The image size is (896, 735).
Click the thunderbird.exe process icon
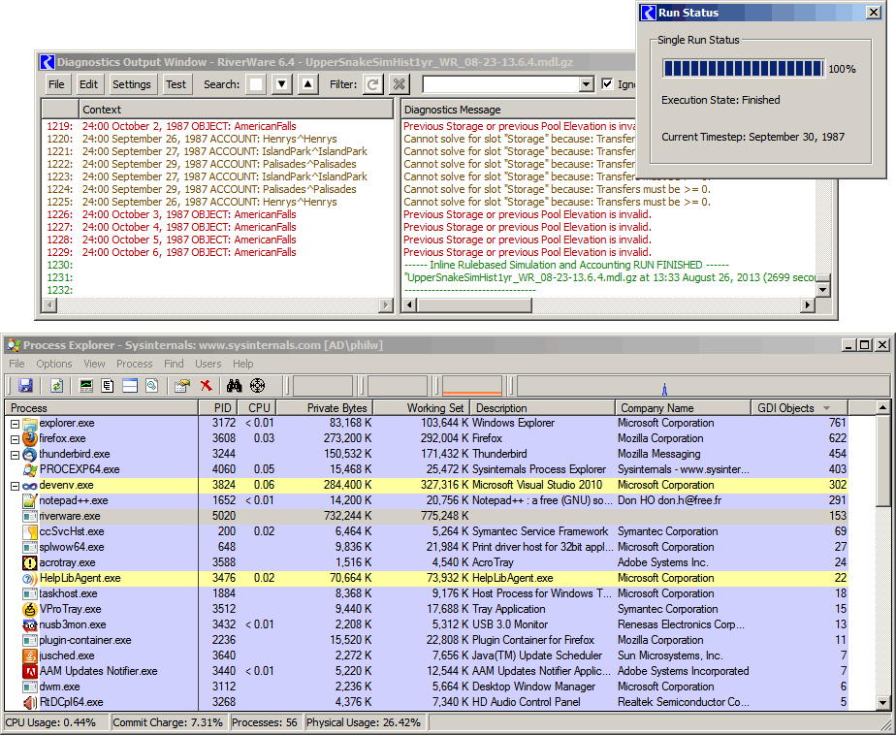point(30,455)
